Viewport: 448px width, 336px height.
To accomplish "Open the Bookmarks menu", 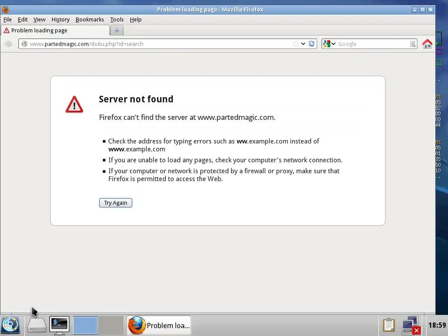I will point(90,19).
